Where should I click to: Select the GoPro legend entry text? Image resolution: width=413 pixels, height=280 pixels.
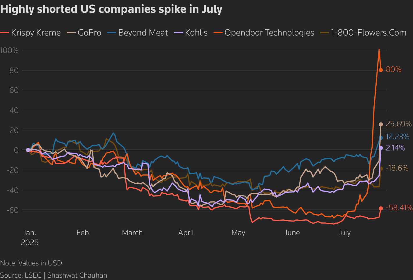pyautogui.click(x=89, y=33)
